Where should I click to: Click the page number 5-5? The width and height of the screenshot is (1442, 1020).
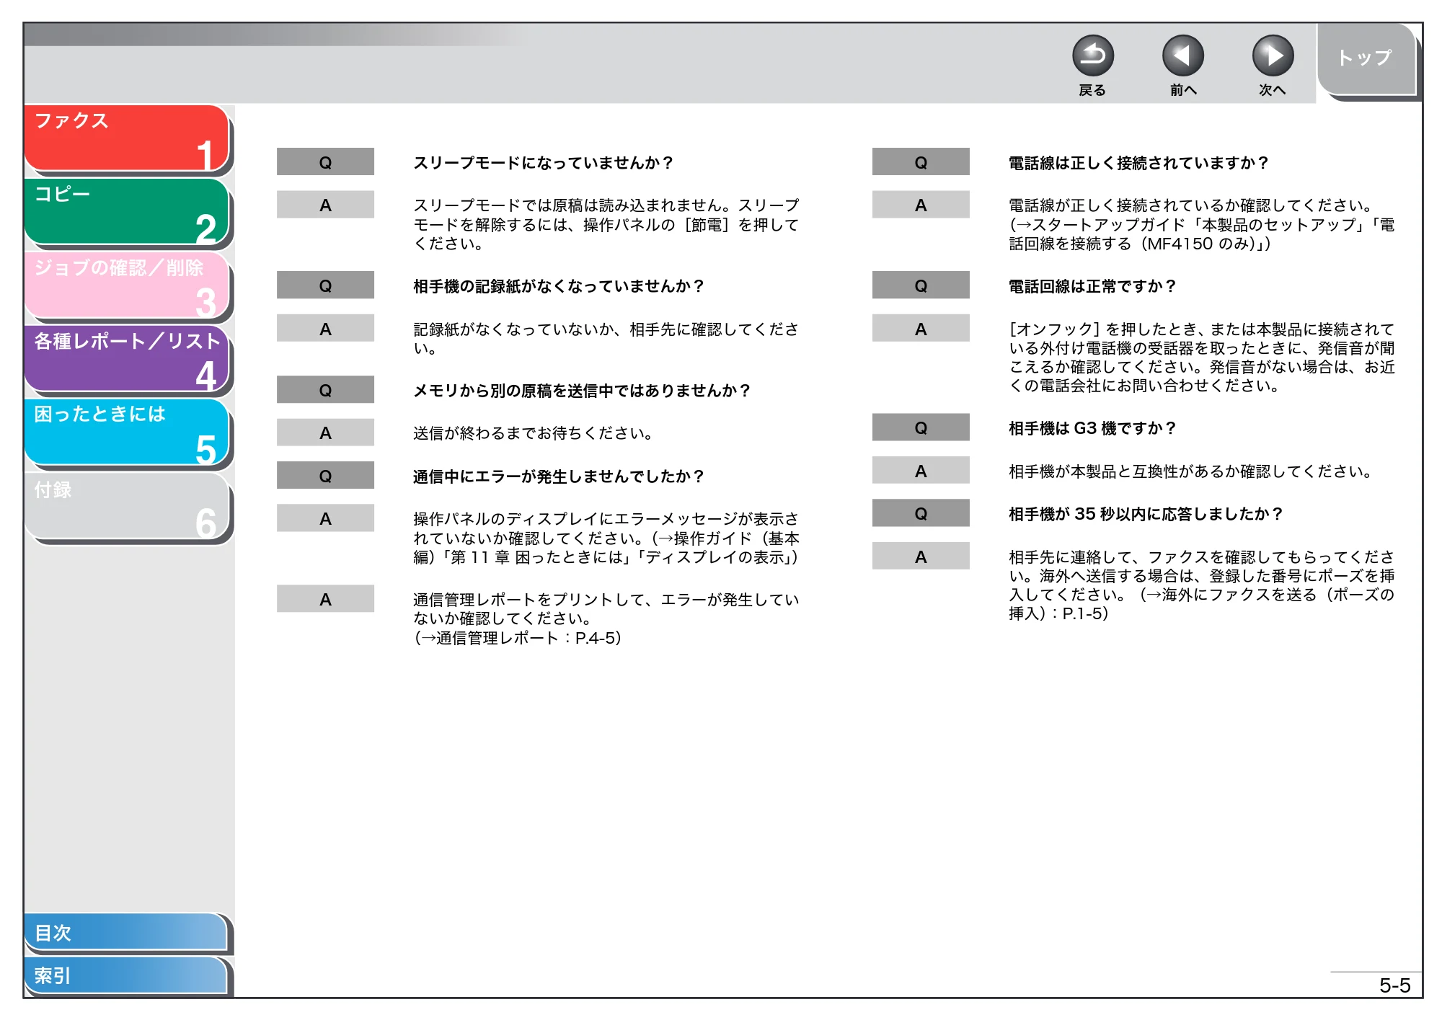tap(1394, 985)
